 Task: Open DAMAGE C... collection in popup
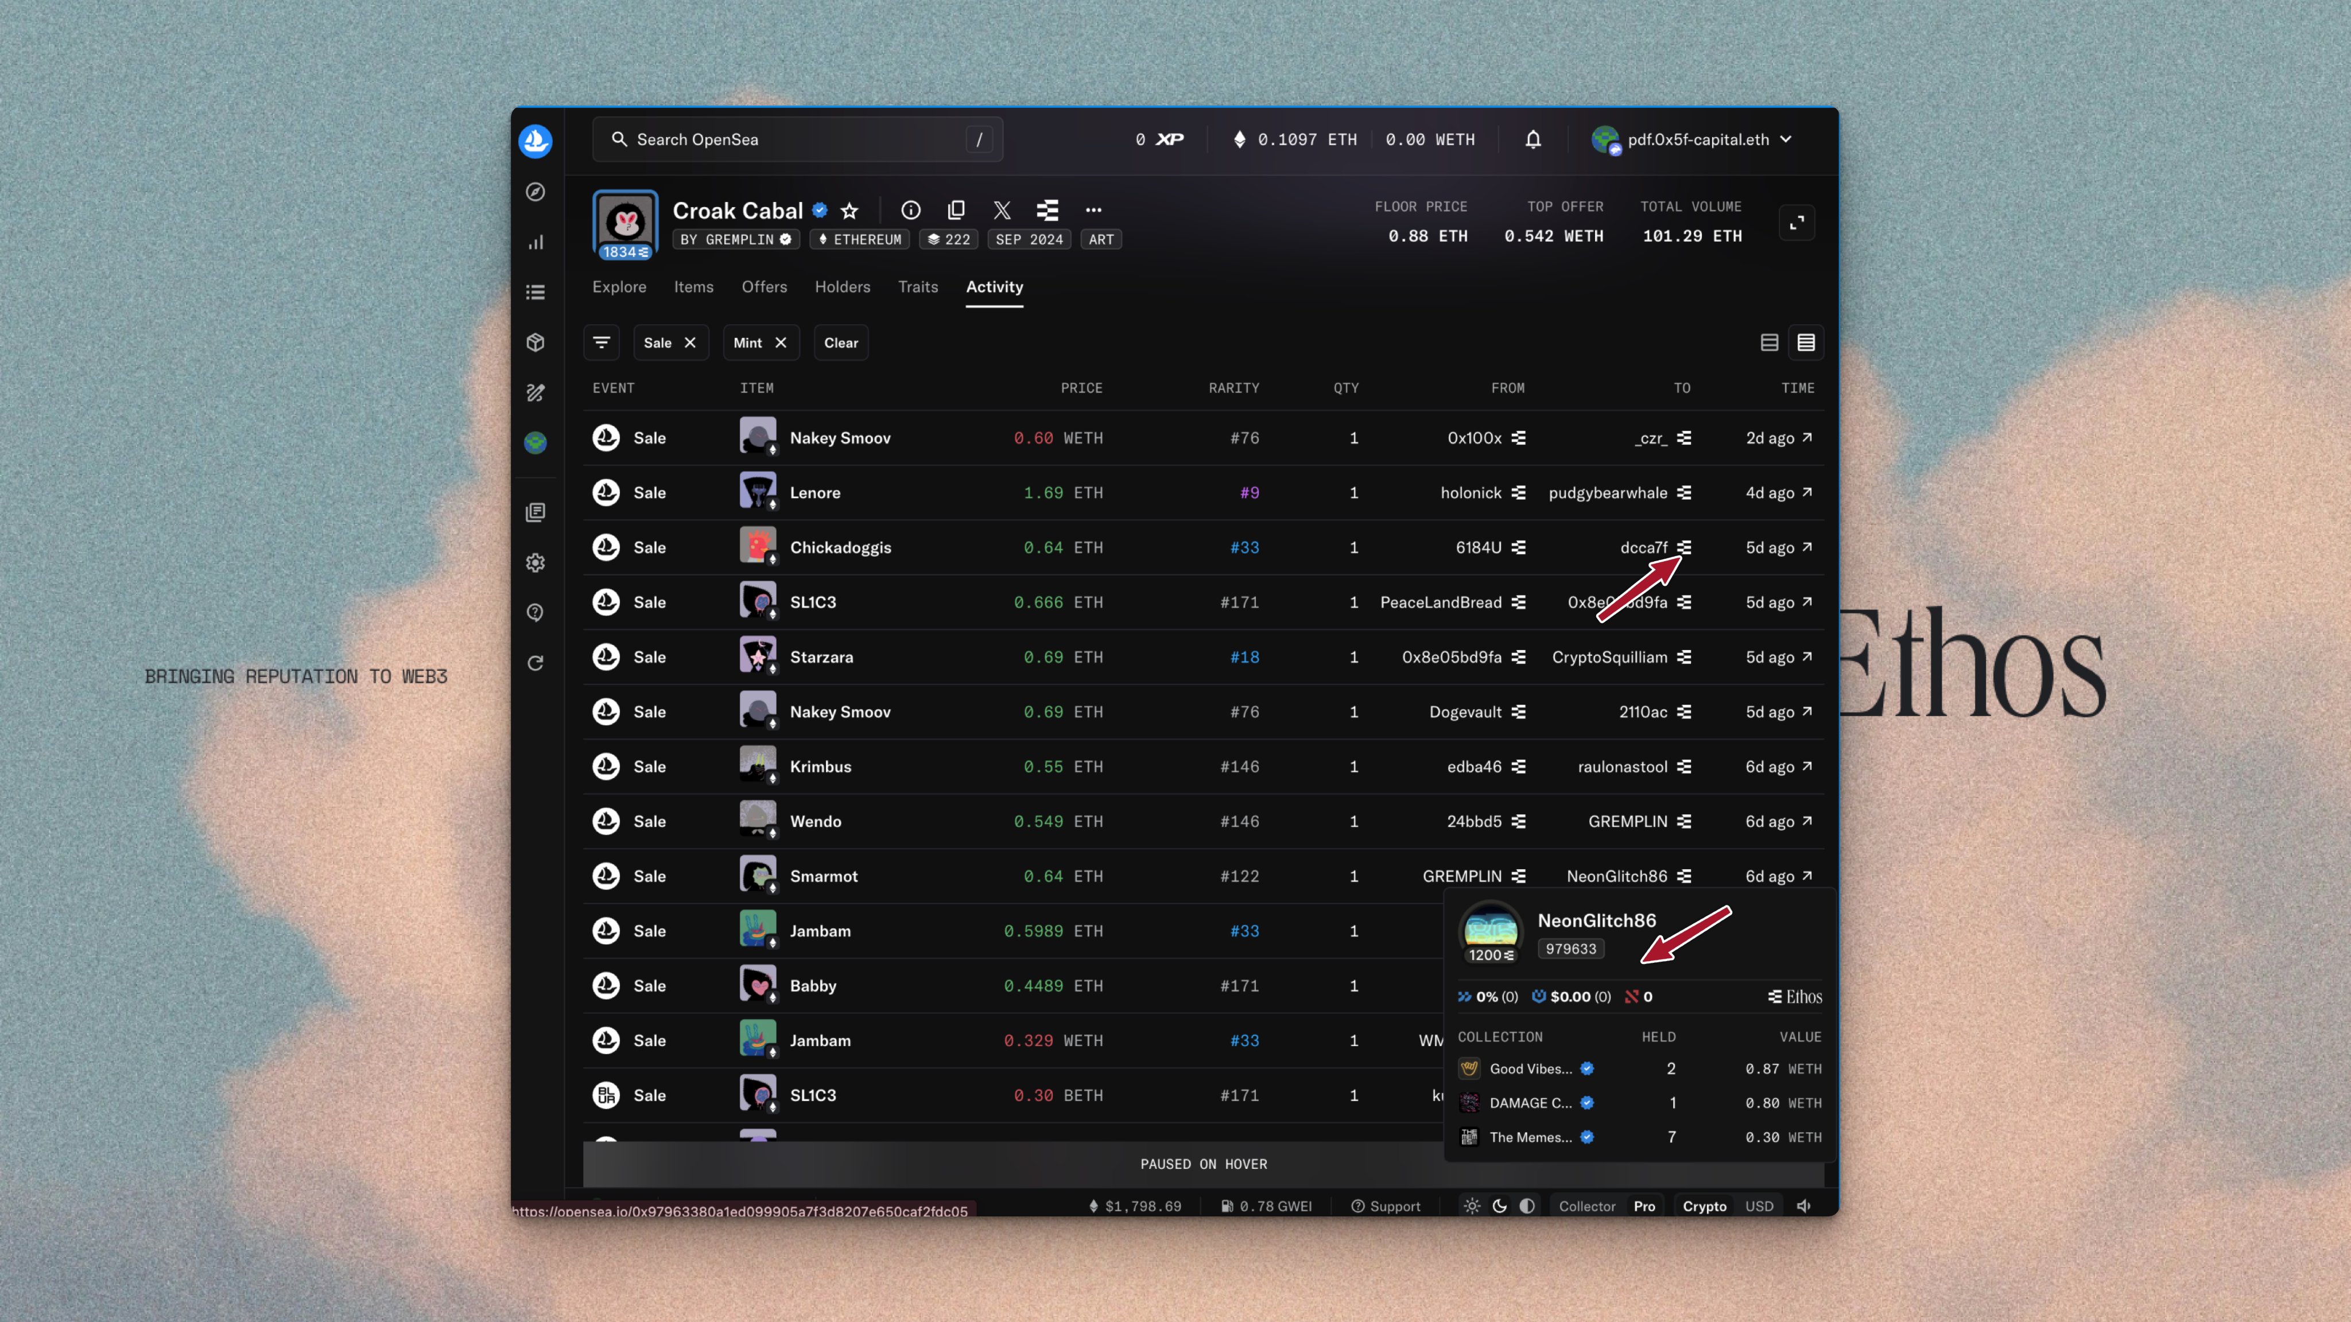point(1531,1103)
